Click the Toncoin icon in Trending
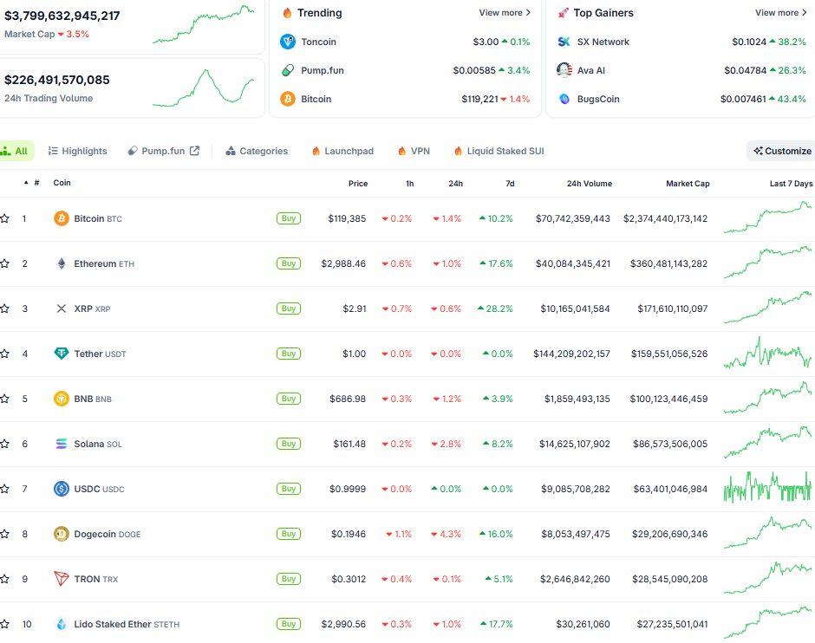 tap(288, 42)
